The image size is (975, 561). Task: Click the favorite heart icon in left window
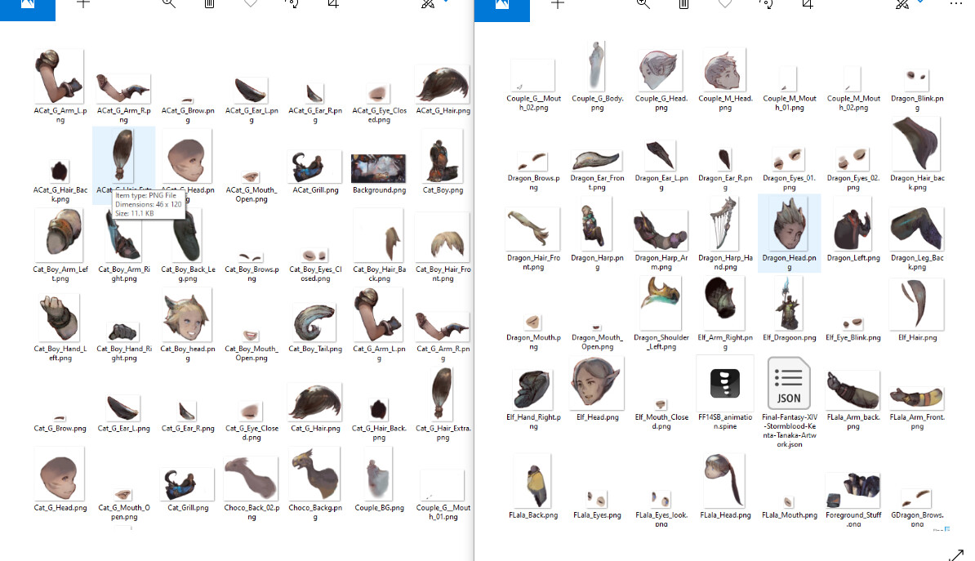point(251,3)
